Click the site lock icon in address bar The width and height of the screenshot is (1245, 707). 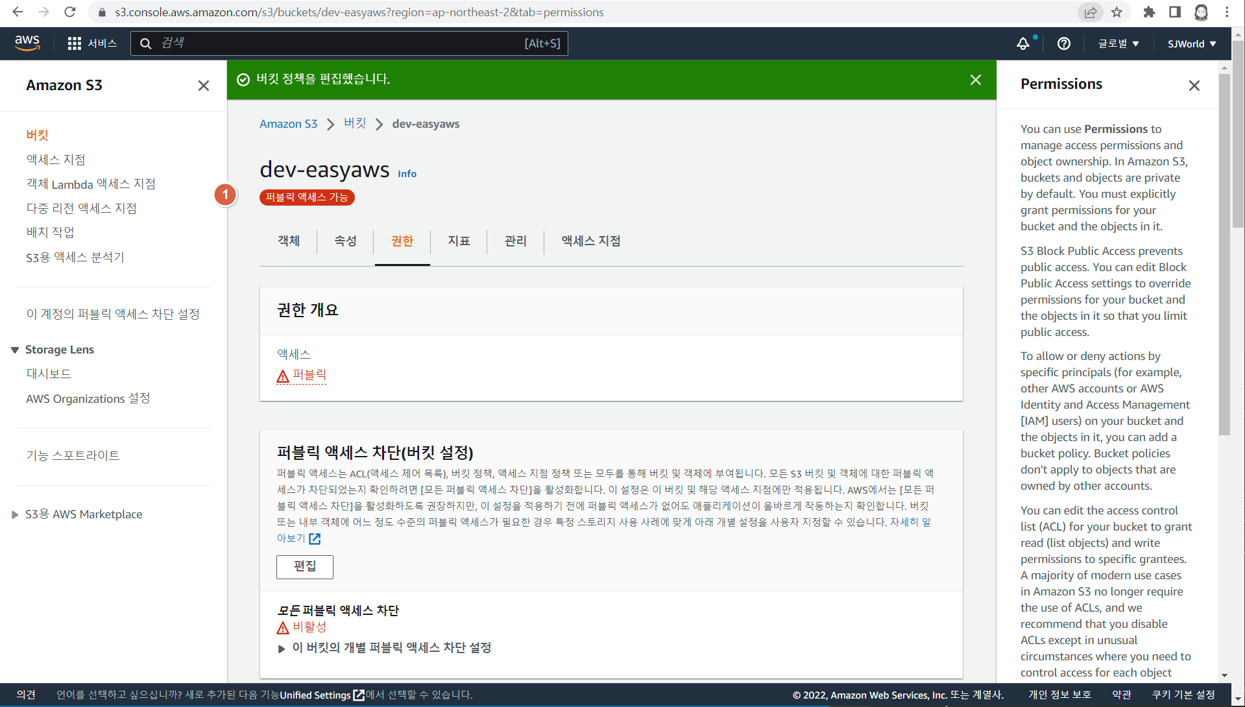pyautogui.click(x=102, y=12)
